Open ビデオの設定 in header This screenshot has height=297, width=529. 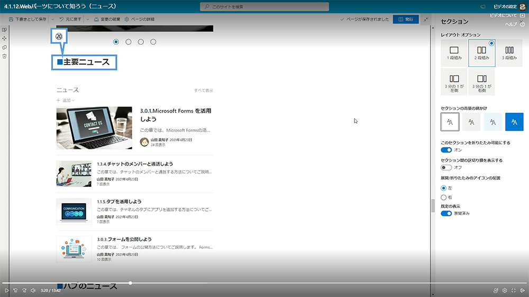pos(505,6)
